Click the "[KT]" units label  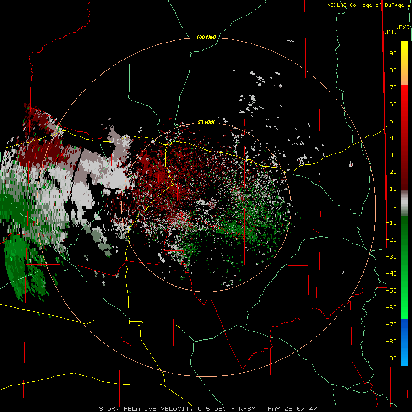[x=391, y=32]
